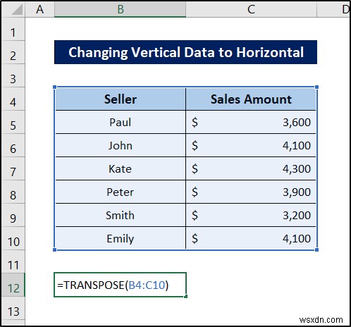This screenshot has height=327, width=351.
Task: Select column A header
Action: click(x=39, y=9)
